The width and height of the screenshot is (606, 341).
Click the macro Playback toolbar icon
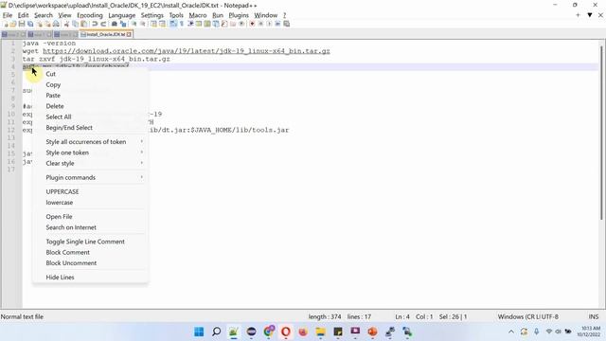[269, 24]
